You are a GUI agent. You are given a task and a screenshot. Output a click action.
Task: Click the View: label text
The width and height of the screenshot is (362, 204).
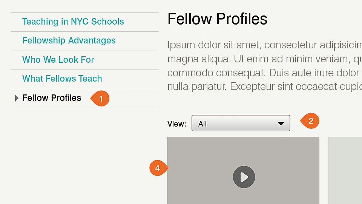pos(176,124)
